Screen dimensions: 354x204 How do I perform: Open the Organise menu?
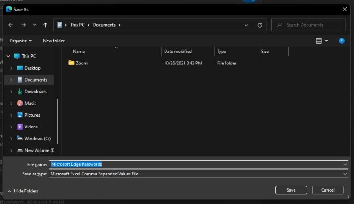(x=21, y=41)
